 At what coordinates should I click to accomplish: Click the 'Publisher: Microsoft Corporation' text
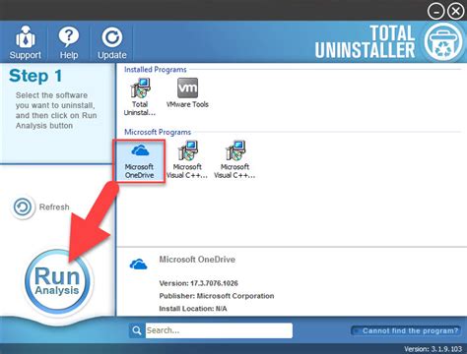(217, 296)
